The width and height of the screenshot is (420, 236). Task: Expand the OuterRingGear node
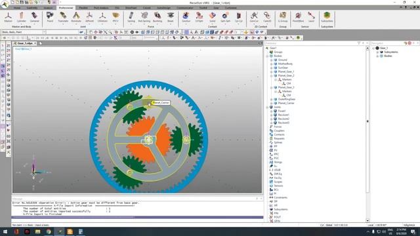point(271,99)
